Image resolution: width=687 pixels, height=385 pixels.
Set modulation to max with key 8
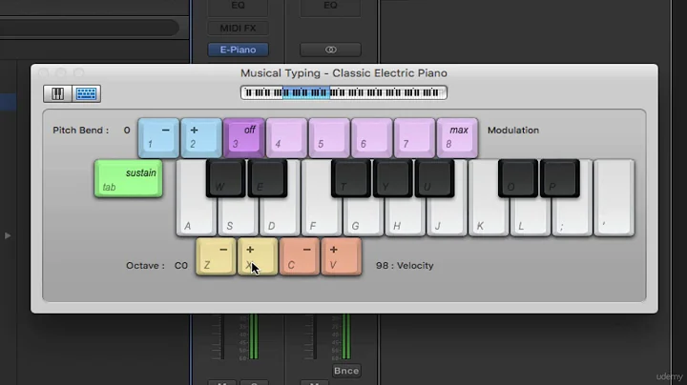[x=457, y=138]
